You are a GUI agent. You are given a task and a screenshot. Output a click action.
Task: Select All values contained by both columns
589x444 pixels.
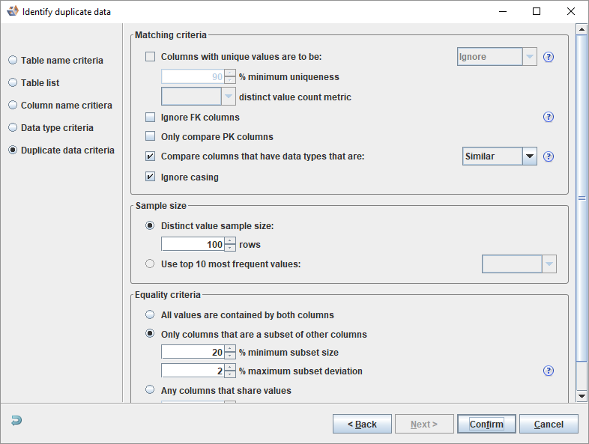pos(151,315)
